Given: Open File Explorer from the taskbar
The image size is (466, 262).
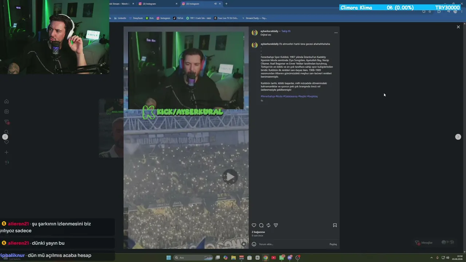Looking at the screenshot, I should coord(233,258).
